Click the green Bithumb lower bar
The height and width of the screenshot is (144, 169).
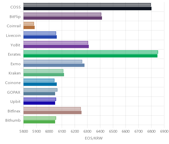pyautogui.click(x=39, y=122)
